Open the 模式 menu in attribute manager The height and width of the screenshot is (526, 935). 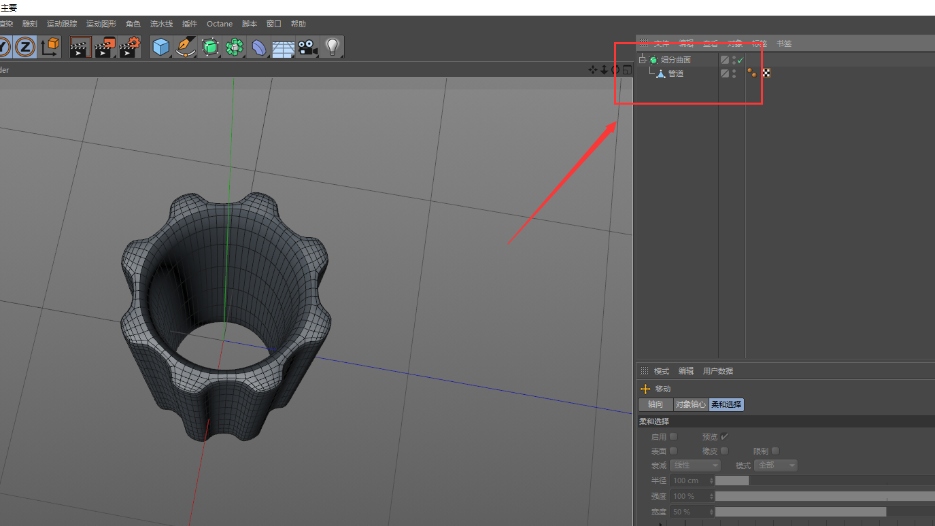click(662, 371)
